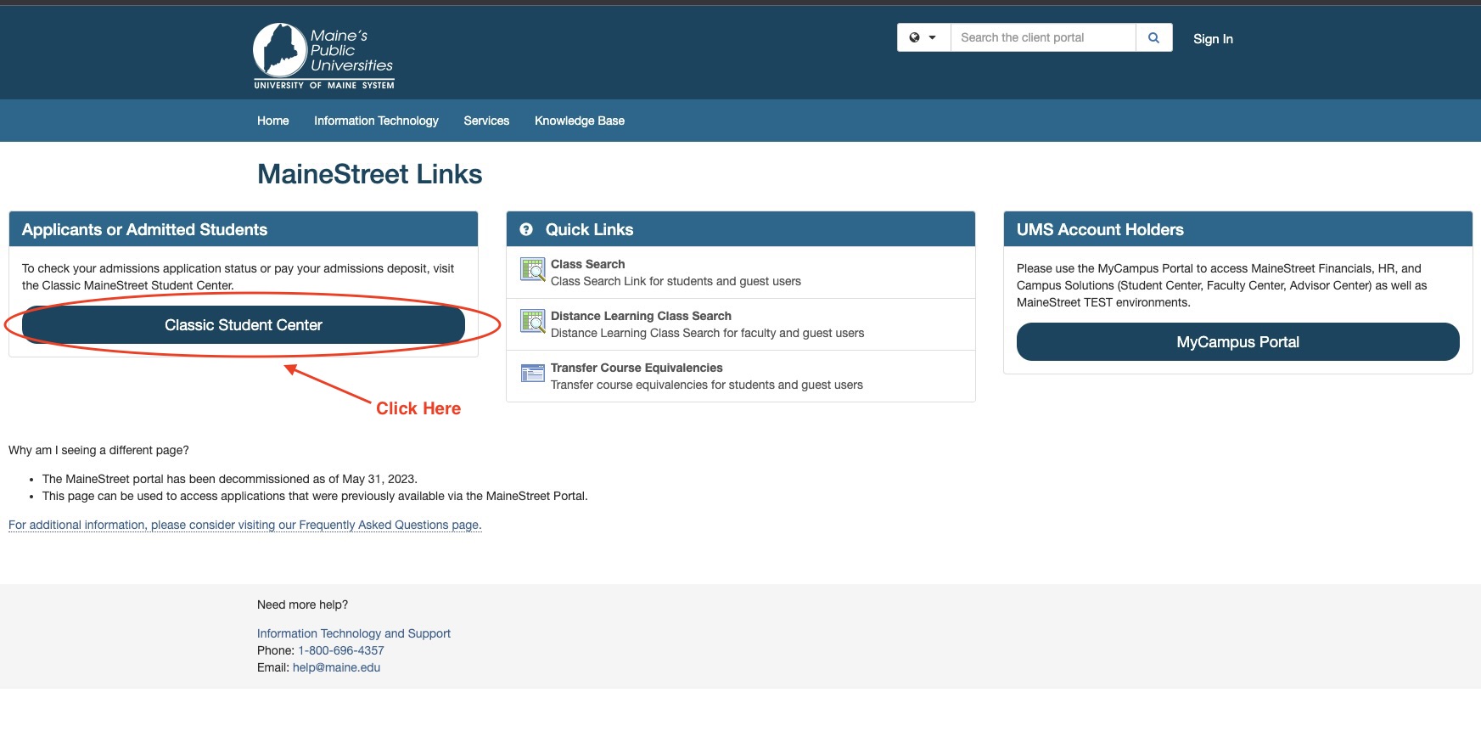Viewport: 1481px width, 731px height.
Task: Open the Knowledge Base navigation item
Action: [580, 121]
